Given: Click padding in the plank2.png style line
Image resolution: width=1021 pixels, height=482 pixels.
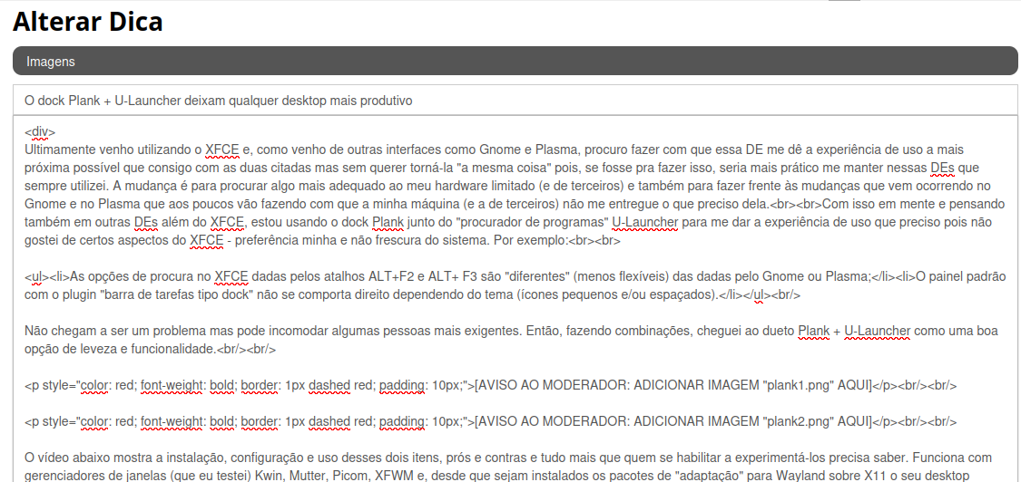Looking at the screenshot, I should click(x=403, y=421).
